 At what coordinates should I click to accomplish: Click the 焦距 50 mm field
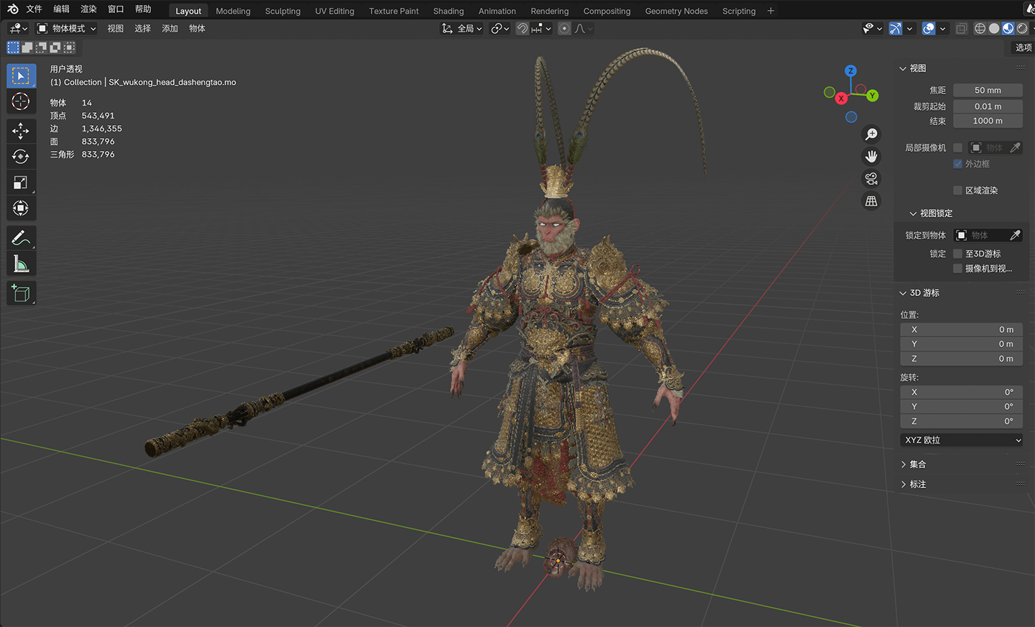(987, 91)
